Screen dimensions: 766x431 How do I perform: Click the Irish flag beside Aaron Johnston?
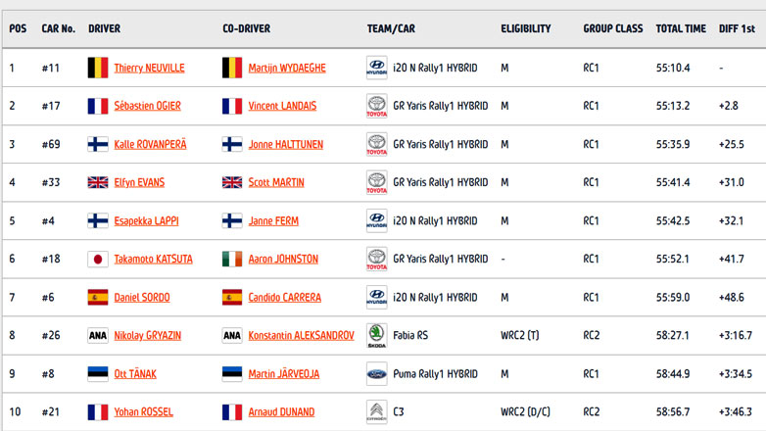tap(232, 259)
